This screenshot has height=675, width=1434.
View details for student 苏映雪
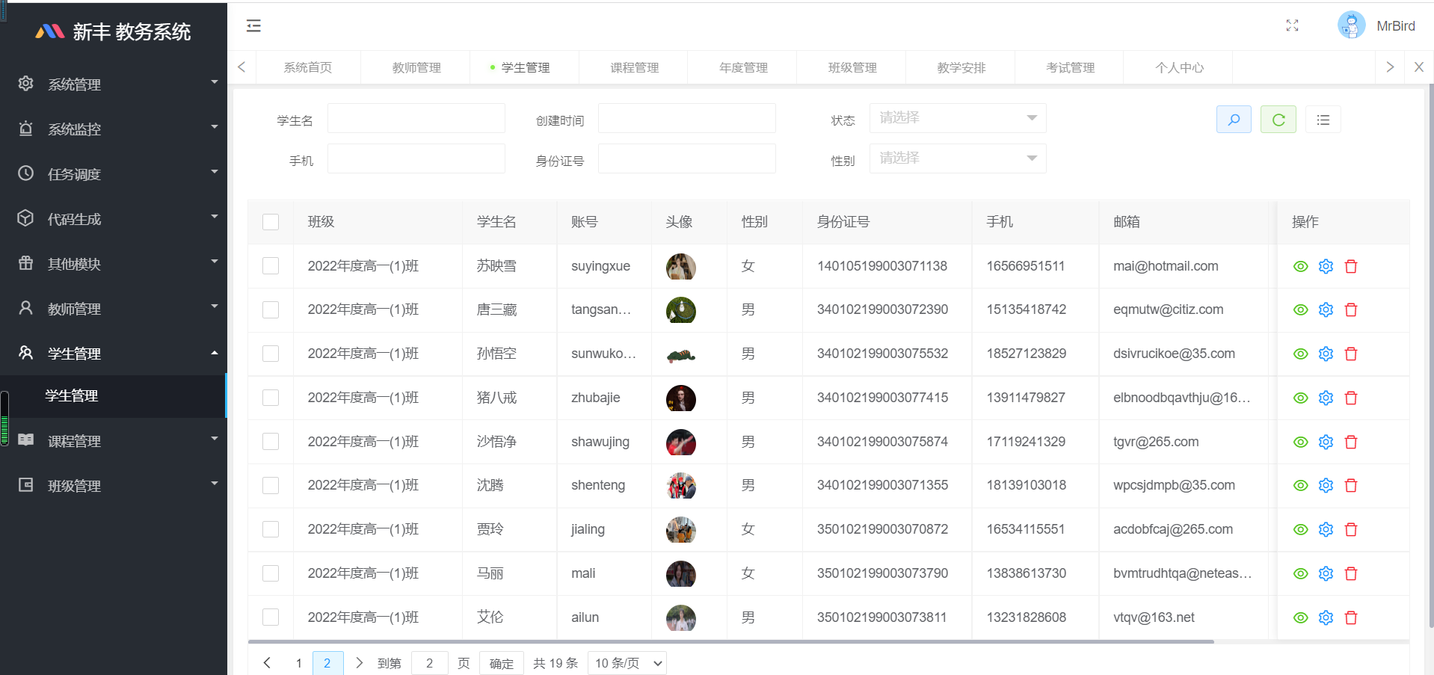(x=1301, y=267)
